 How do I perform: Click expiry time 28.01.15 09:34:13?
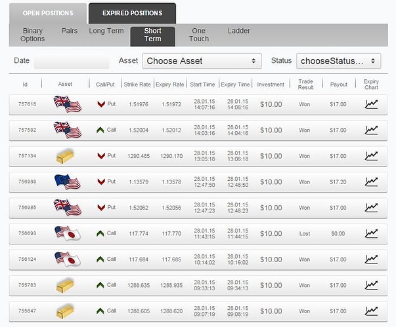[238, 285]
